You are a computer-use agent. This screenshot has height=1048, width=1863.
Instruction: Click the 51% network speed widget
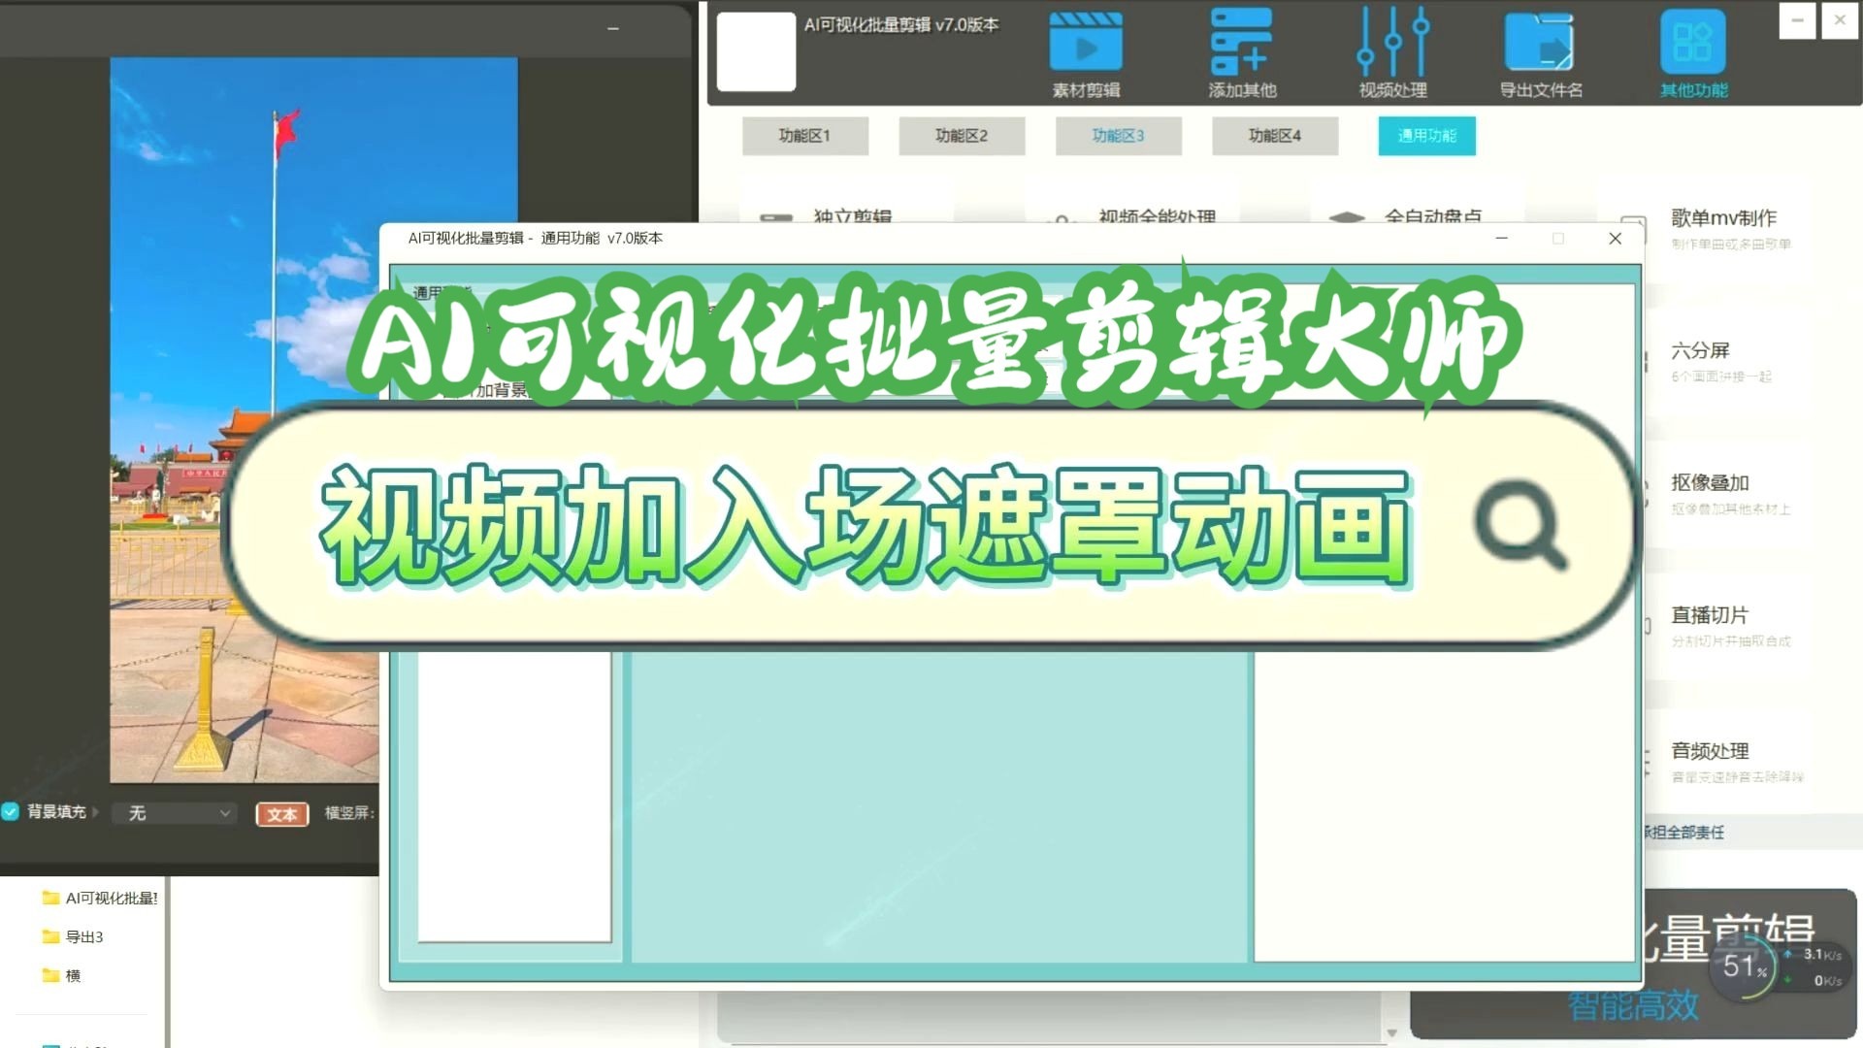coord(1743,966)
